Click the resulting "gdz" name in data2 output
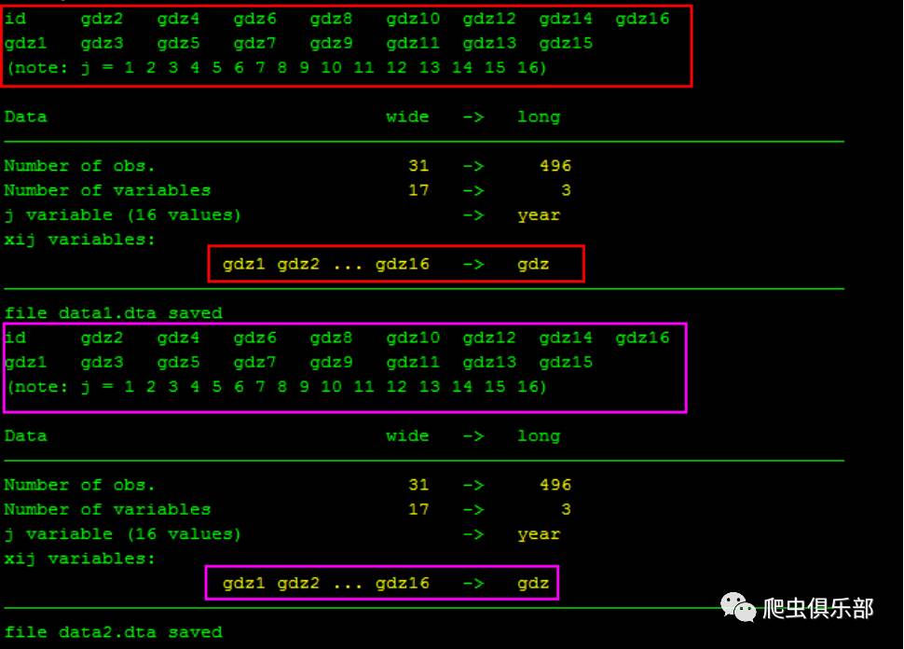 coord(533,584)
